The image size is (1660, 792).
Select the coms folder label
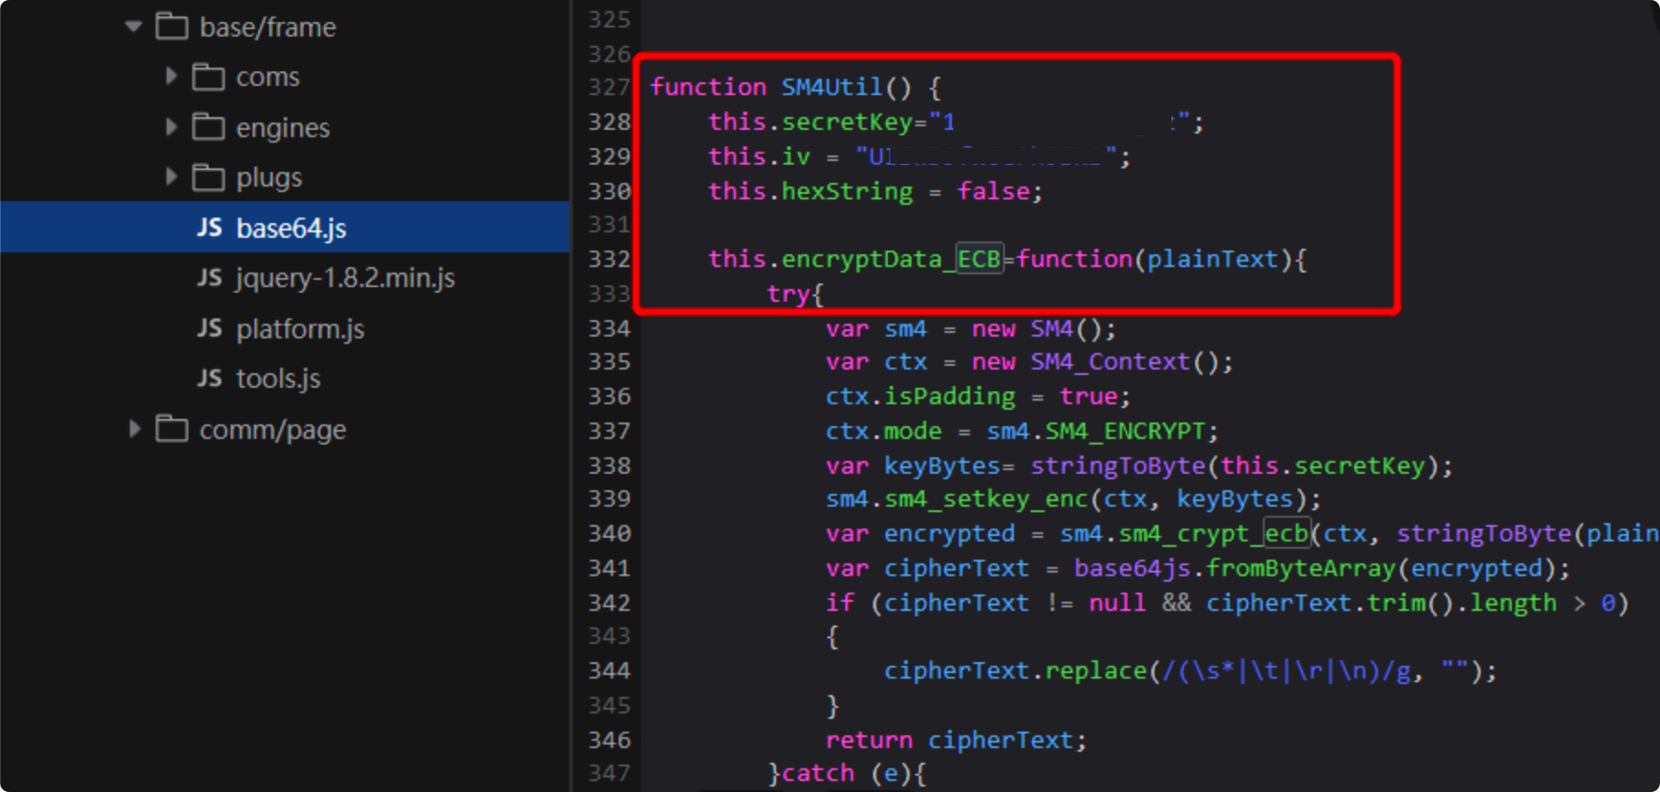(268, 77)
